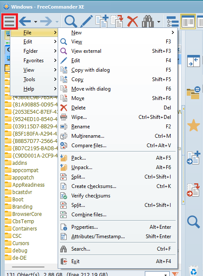
Task: Open back history dropdown arrow
Action: (35, 22)
